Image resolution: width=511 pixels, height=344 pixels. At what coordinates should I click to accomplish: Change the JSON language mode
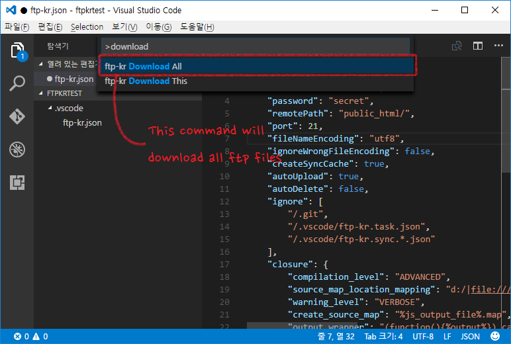(470, 337)
